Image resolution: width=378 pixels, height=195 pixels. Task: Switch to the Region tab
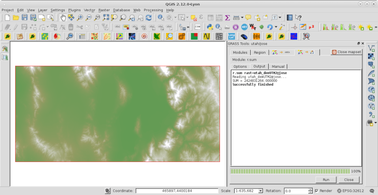point(260,52)
